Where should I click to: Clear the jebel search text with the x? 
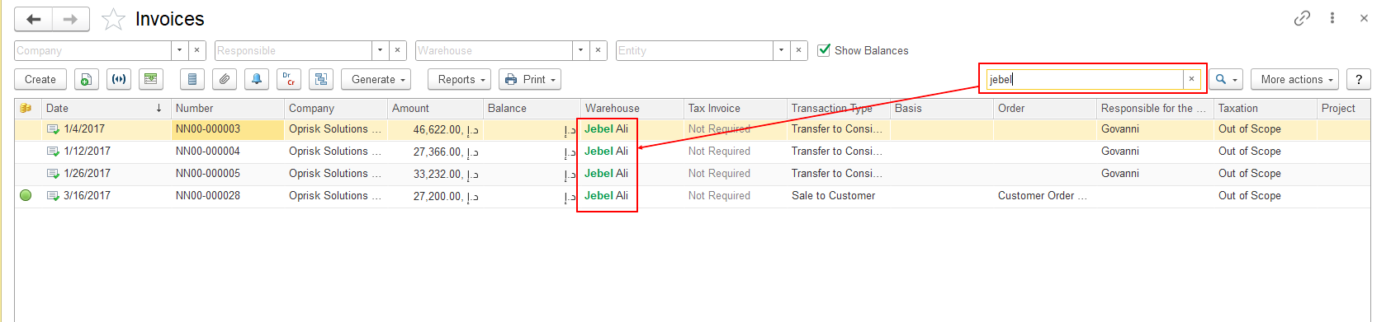point(1191,79)
